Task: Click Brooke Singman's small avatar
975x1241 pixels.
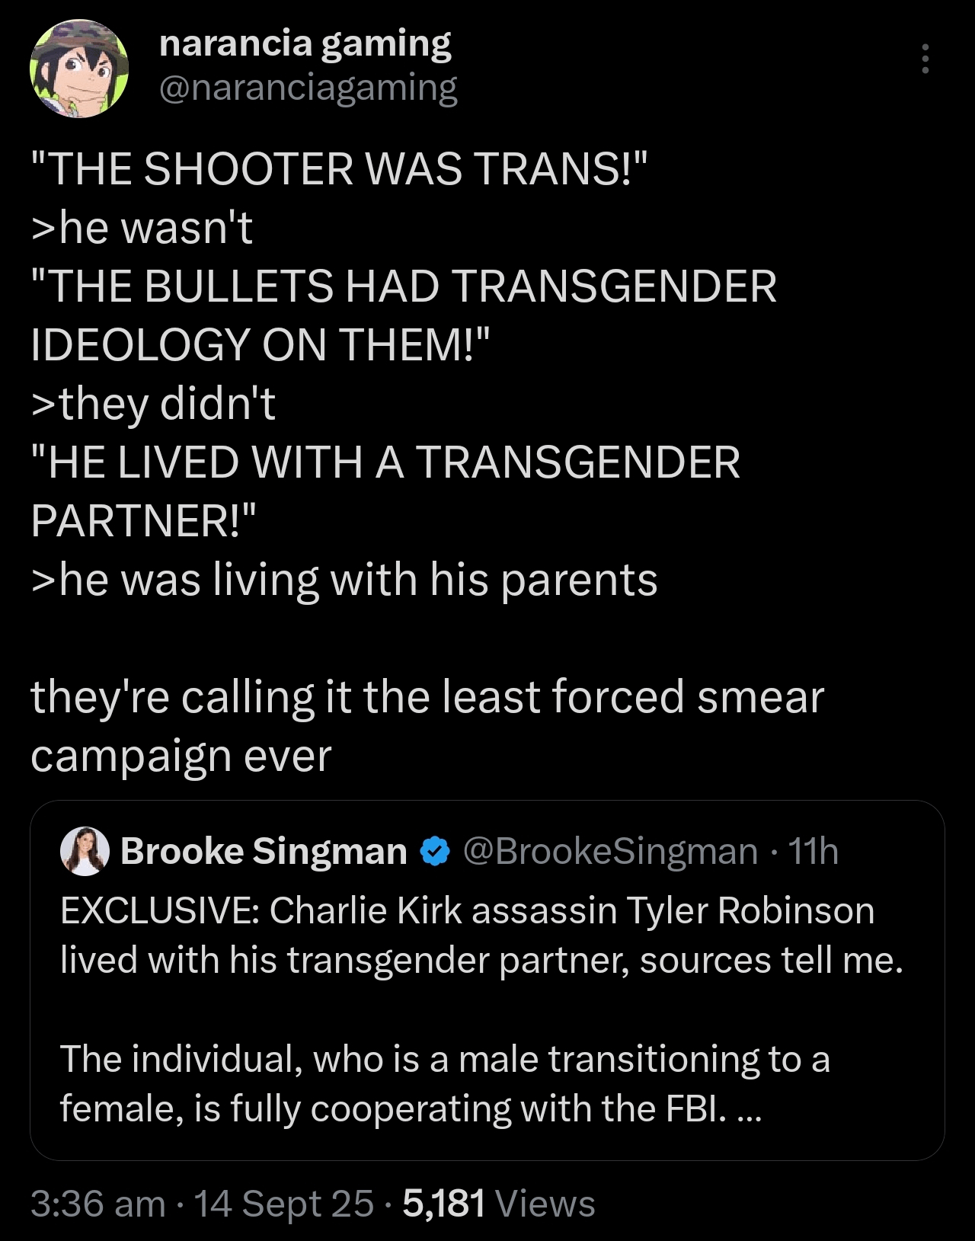Action: 85,851
